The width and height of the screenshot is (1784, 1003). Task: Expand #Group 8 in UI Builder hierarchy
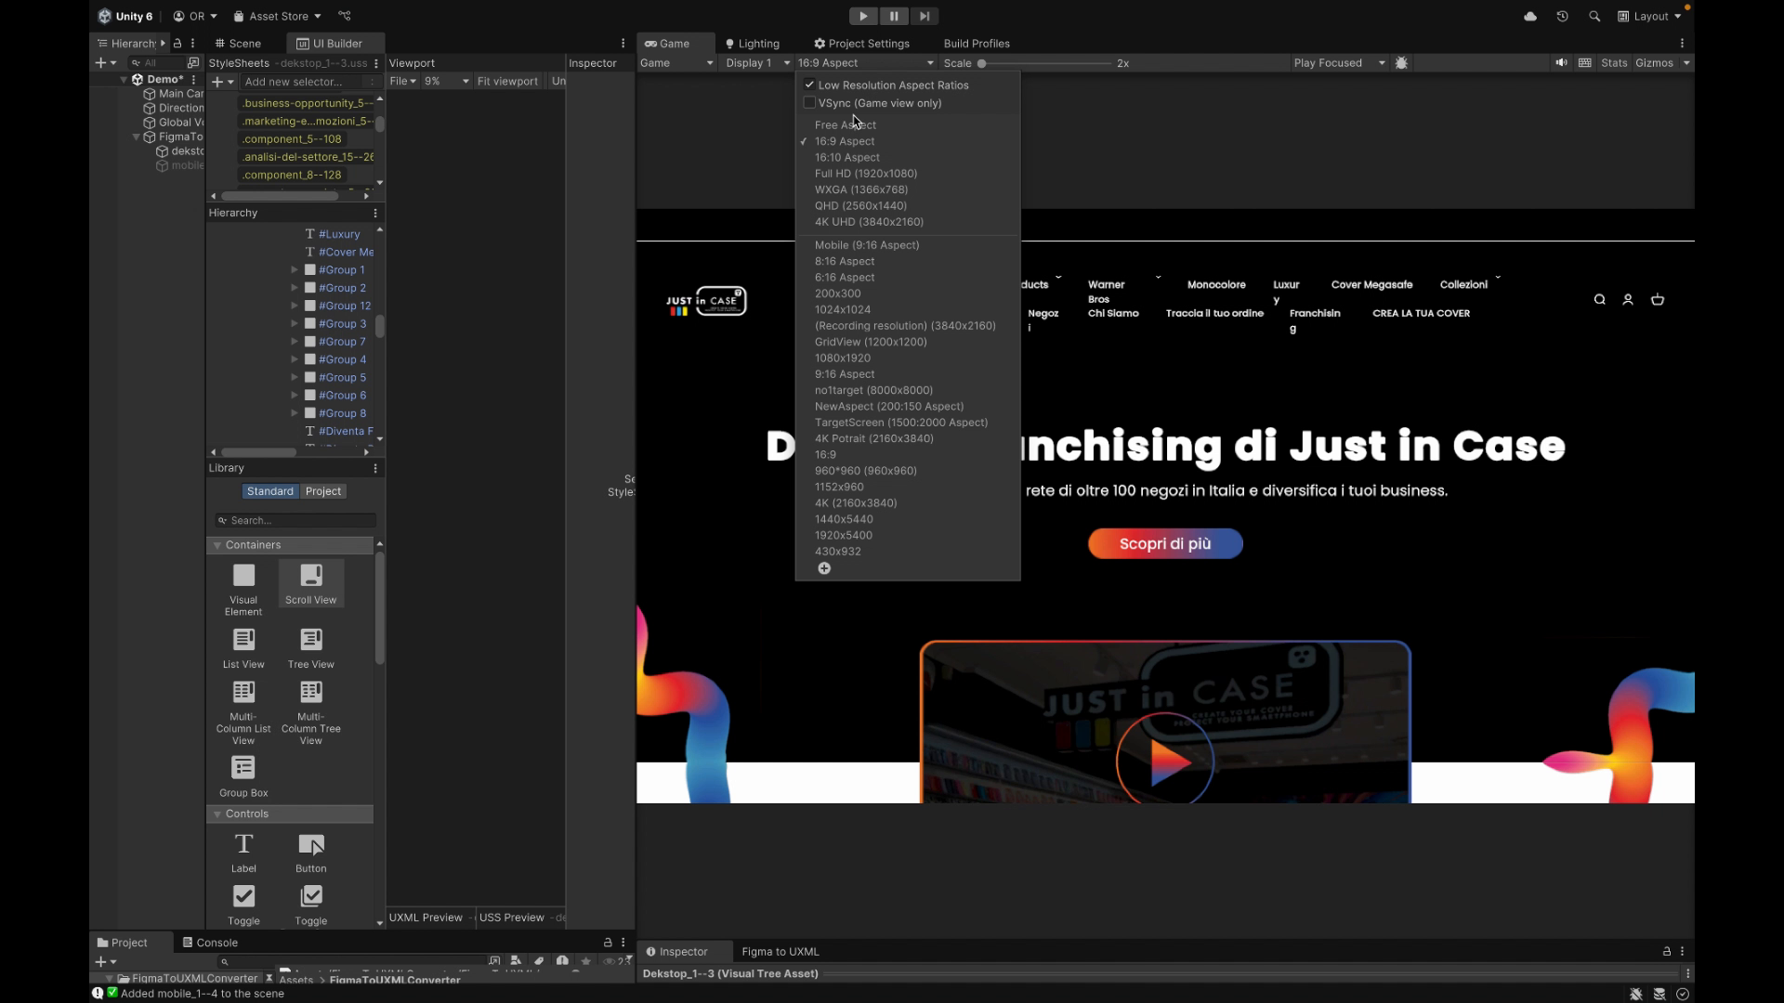[295, 413]
